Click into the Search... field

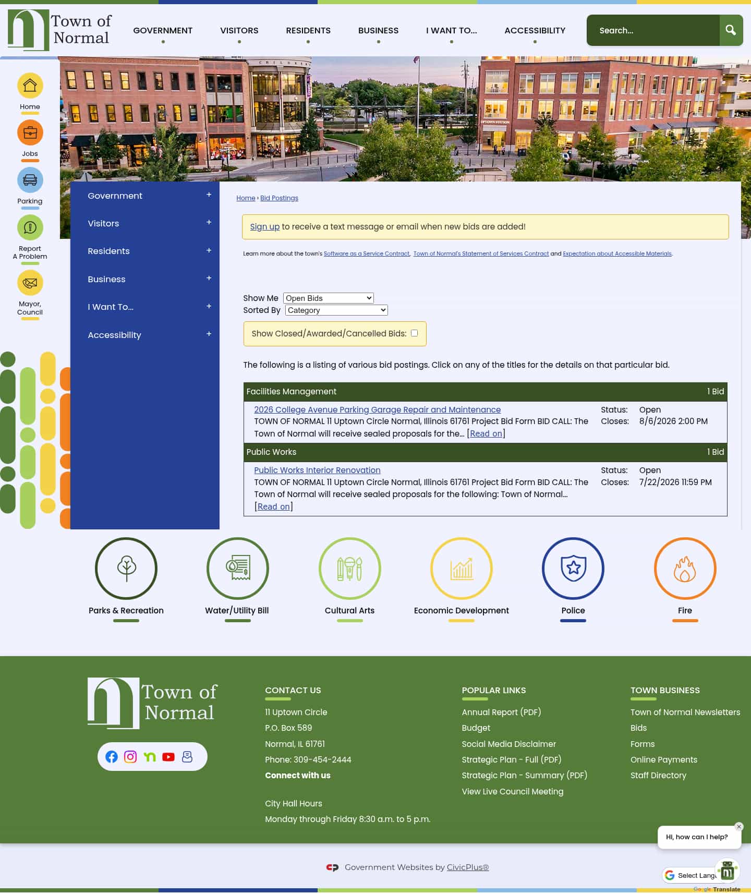(x=653, y=30)
